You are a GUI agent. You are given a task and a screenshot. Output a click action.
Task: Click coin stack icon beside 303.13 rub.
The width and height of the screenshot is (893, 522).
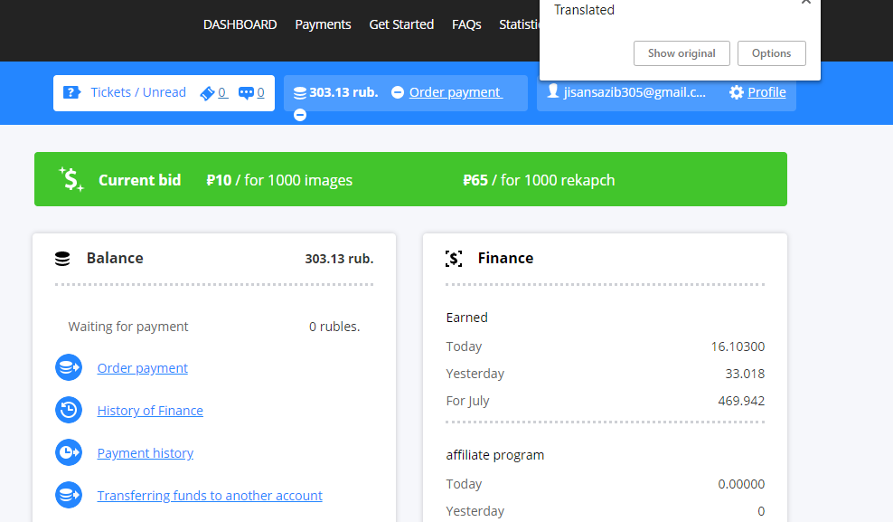[299, 92]
